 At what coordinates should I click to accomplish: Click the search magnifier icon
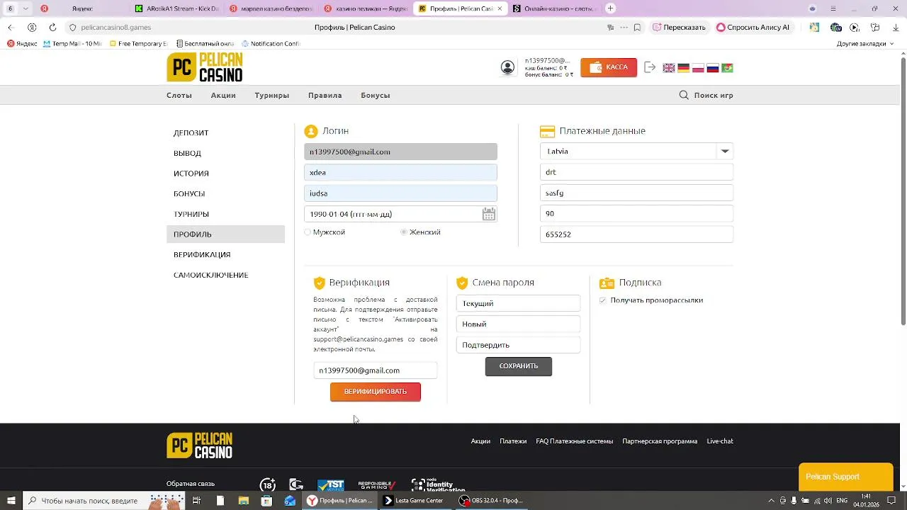point(684,95)
